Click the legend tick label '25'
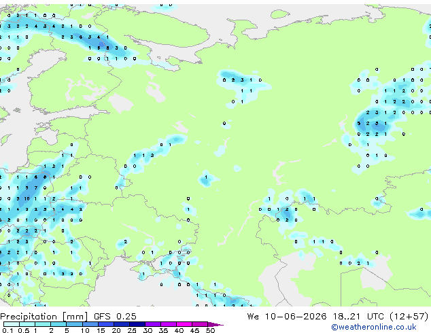 [132, 330]
